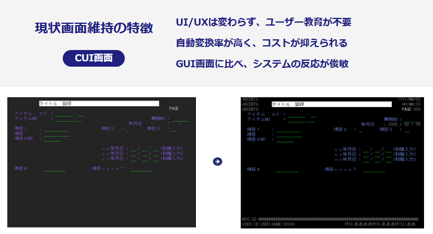Select the UI/UXは変わらず、ユーザー教育が不要 line

point(263,22)
